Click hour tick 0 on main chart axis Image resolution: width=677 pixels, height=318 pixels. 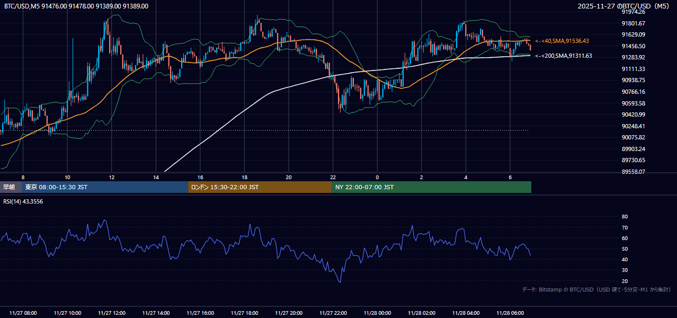tap(377, 177)
